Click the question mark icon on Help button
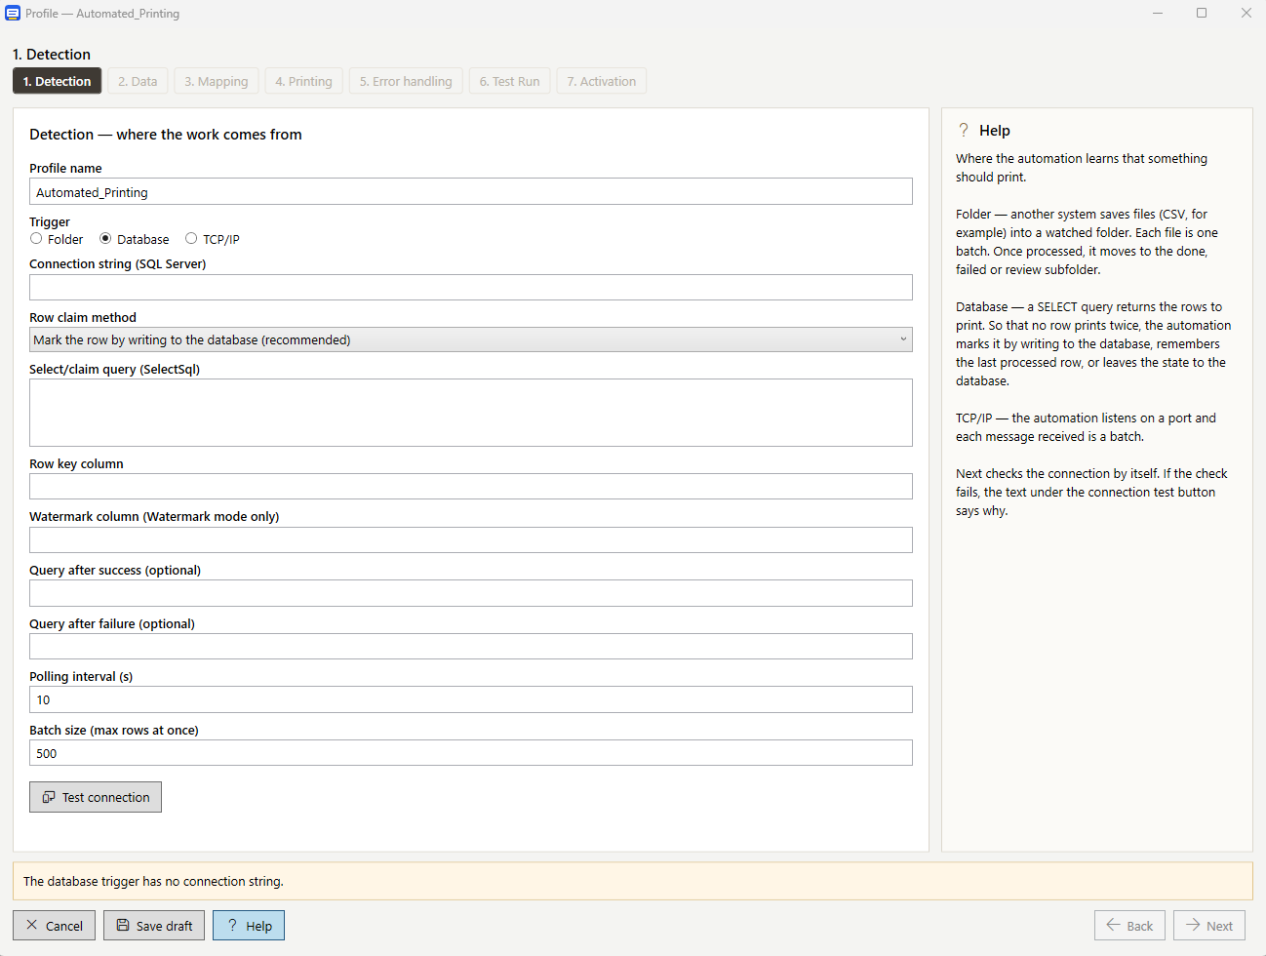Screen dimensions: 1266x956 (x=232, y=925)
